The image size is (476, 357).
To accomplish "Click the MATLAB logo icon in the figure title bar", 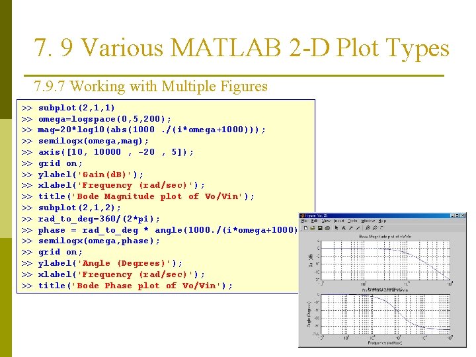I will click(x=302, y=216).
